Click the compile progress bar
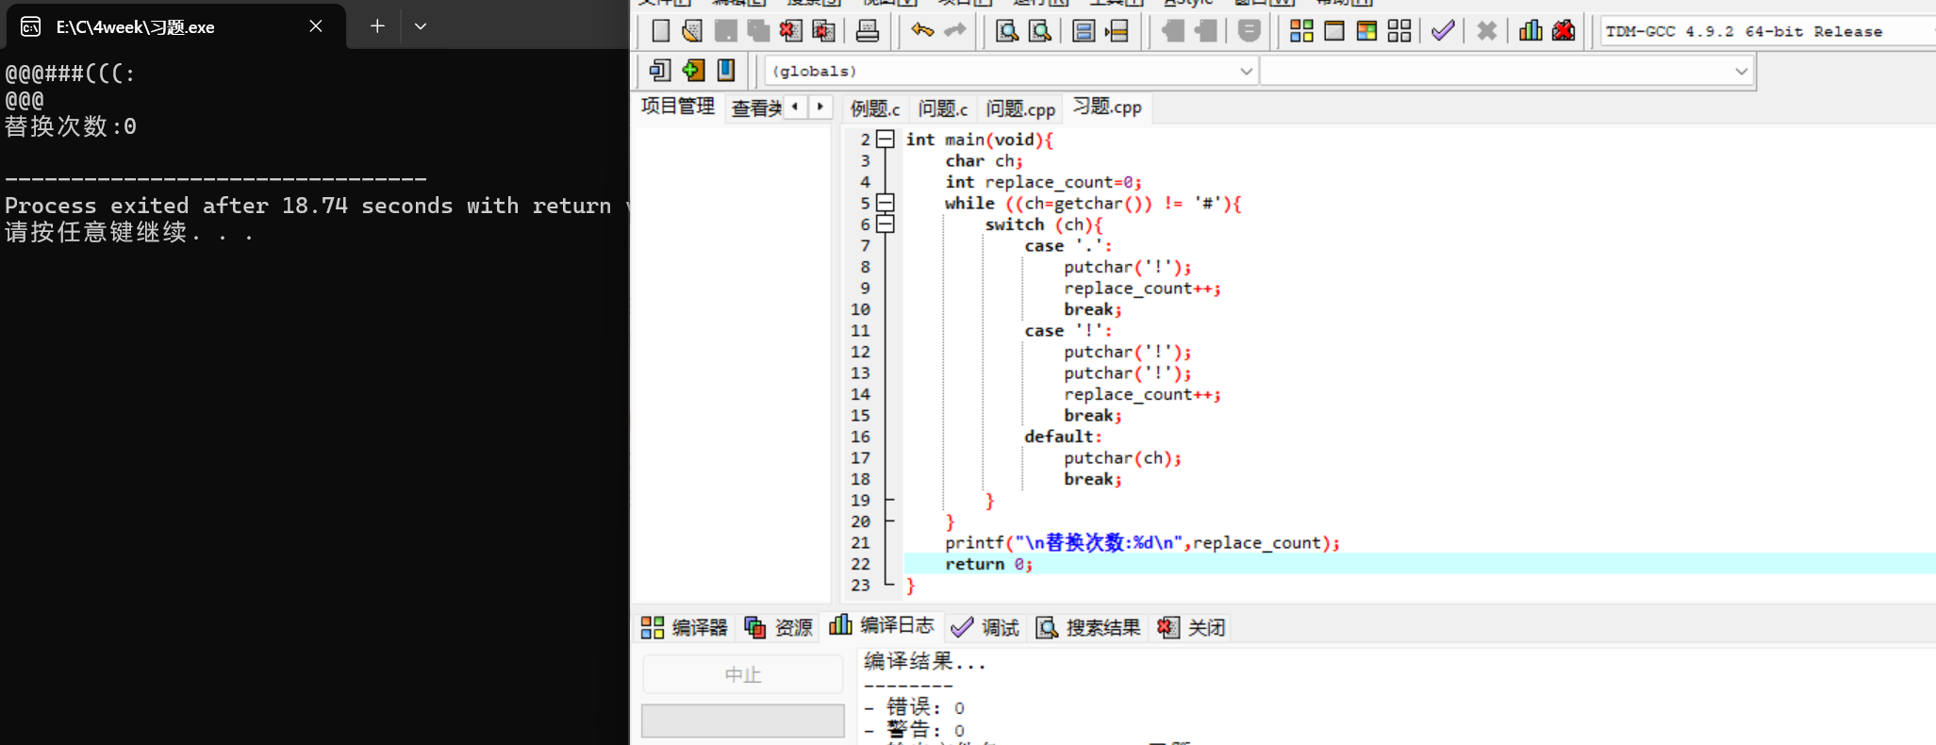Screen dimensions: 1936x745 [x=743, y=720]
